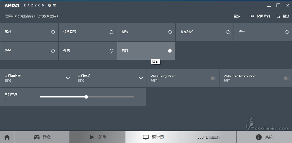
Task: Select the 預設 video profile radio
Action: [x=53, y=32]
